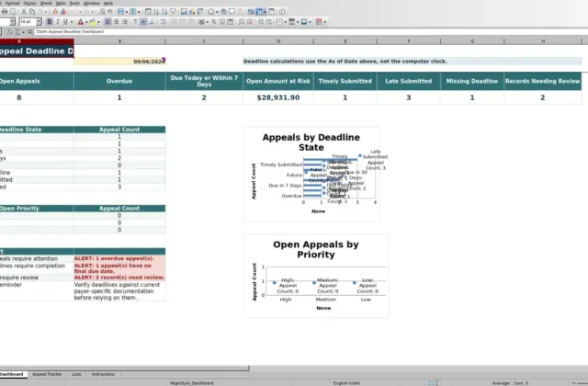The width and height of the screenshot is (588, 386).
Task: Open the Sheet menu
Action: click(x=46, y=3)
